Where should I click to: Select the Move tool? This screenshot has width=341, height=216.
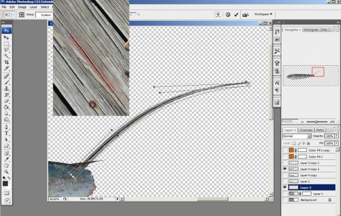click(6, 37)
